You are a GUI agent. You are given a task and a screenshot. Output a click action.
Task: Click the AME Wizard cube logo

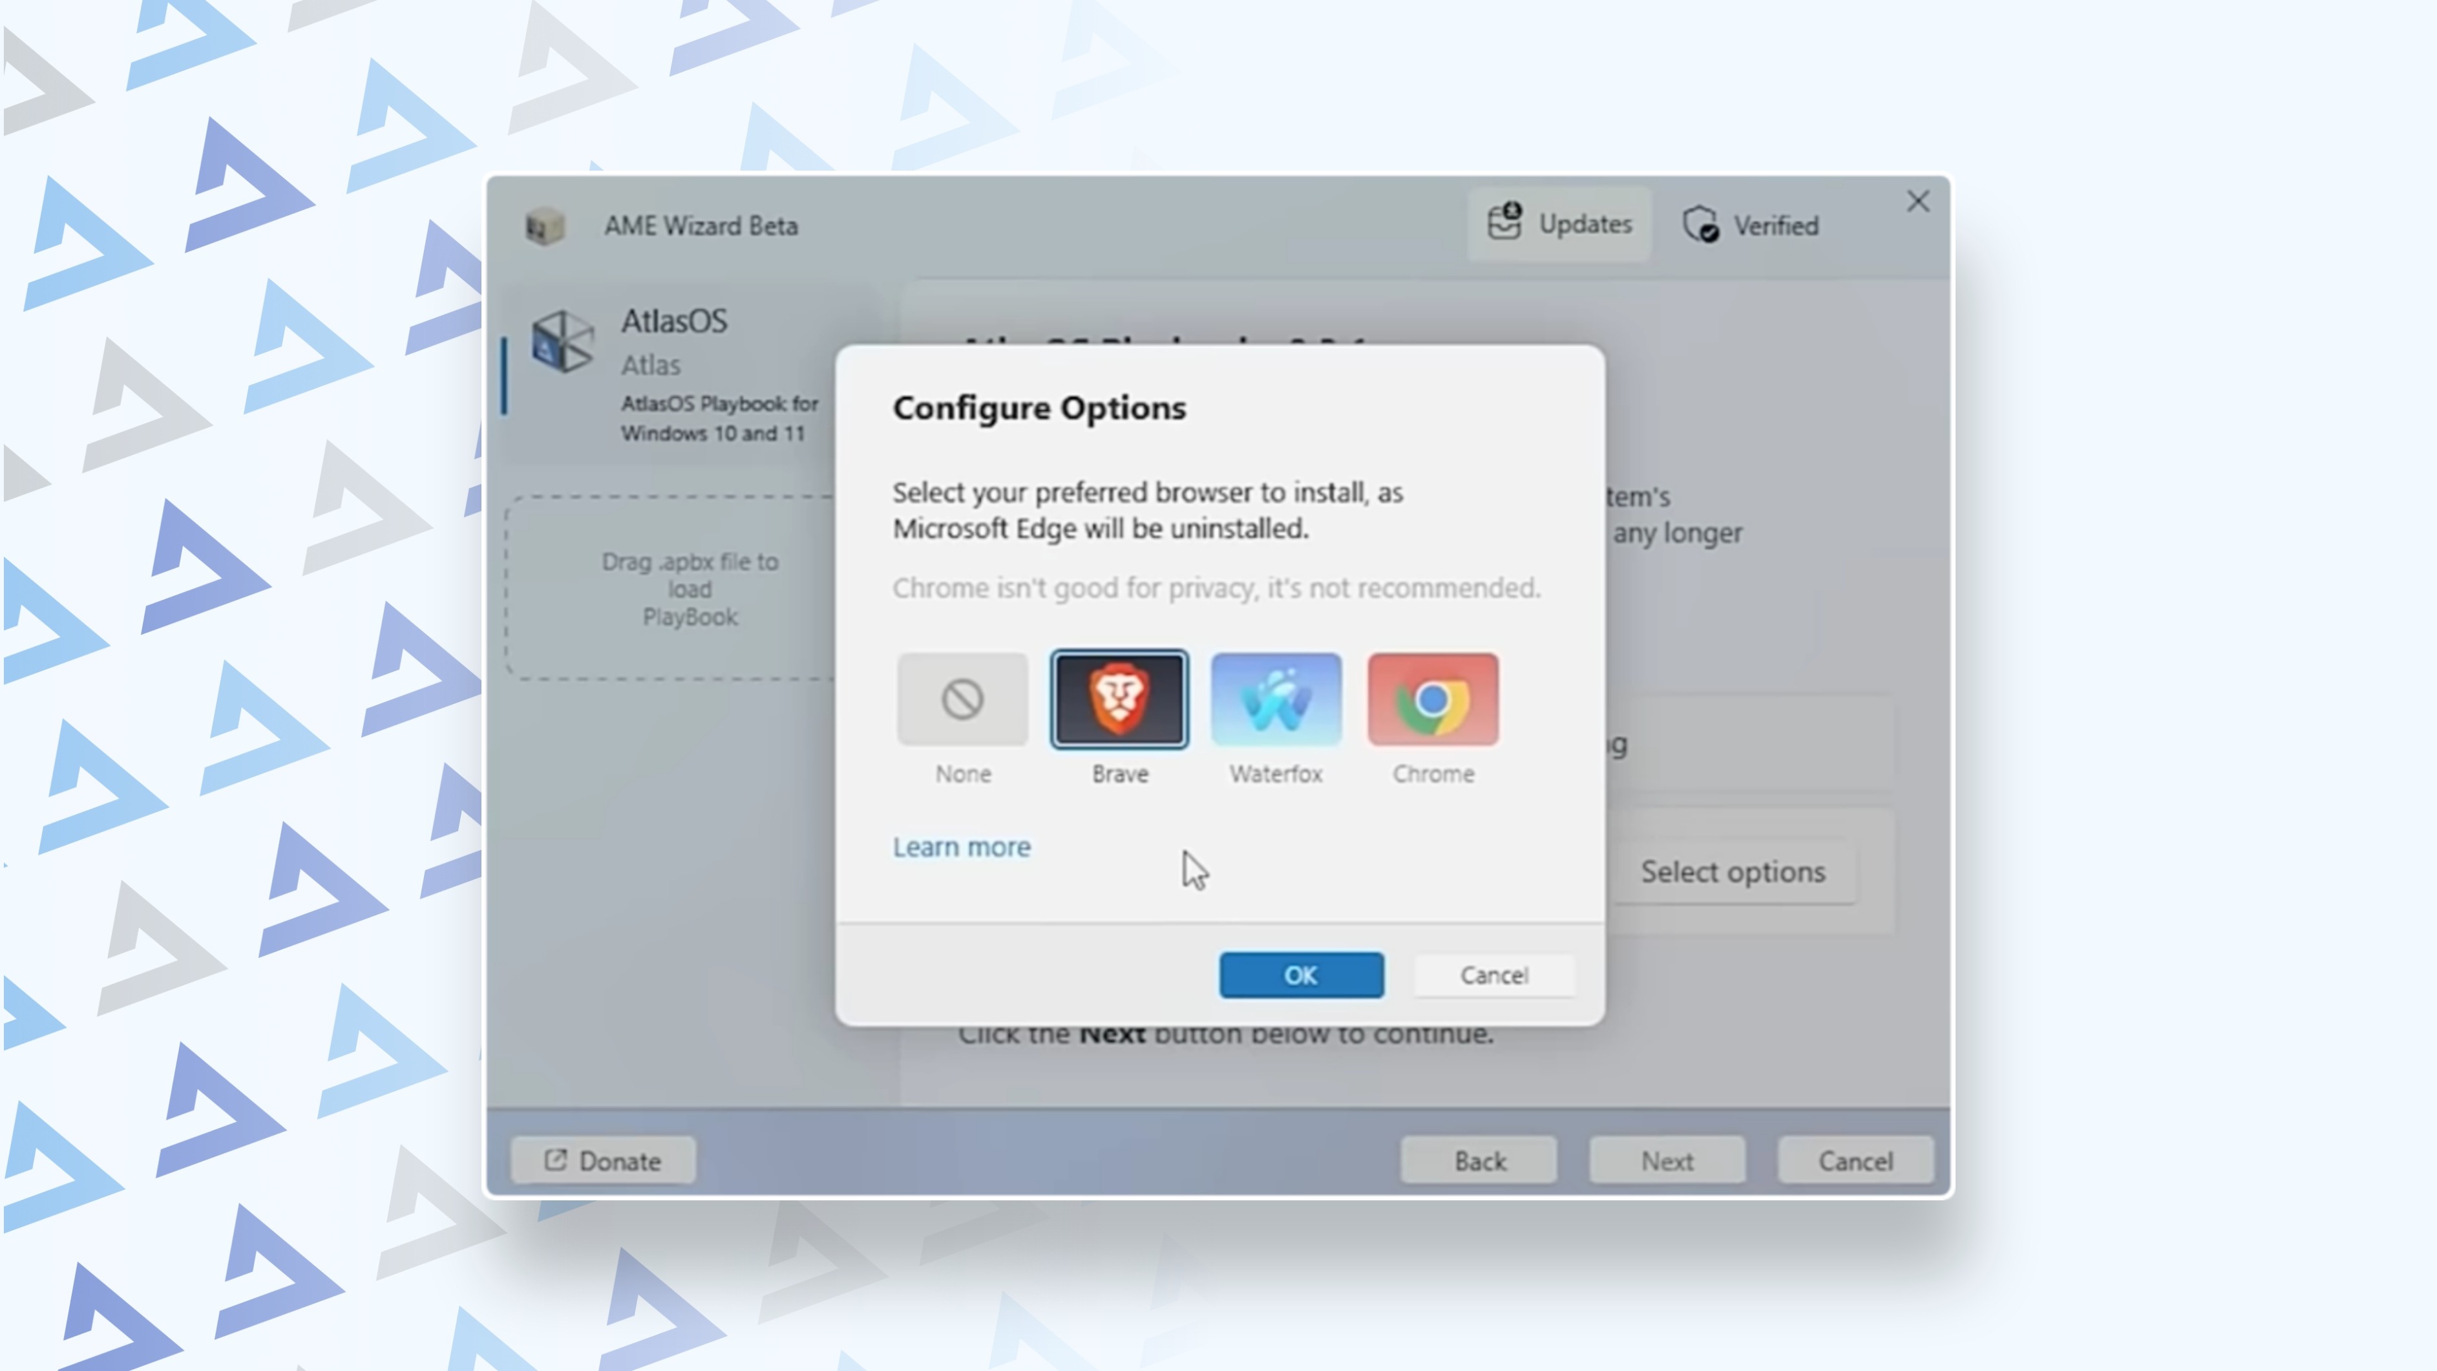545,226
